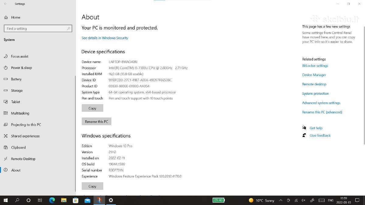365x205 pixels.
Task: Open the Windows Start menu
Action: (5, 200)
